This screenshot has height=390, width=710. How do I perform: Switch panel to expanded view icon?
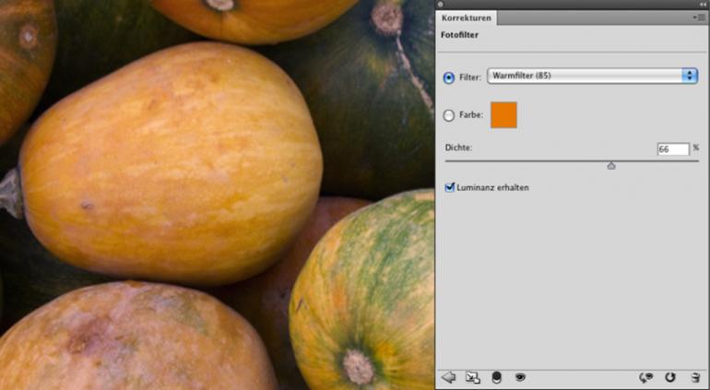(x=473, y=377)
